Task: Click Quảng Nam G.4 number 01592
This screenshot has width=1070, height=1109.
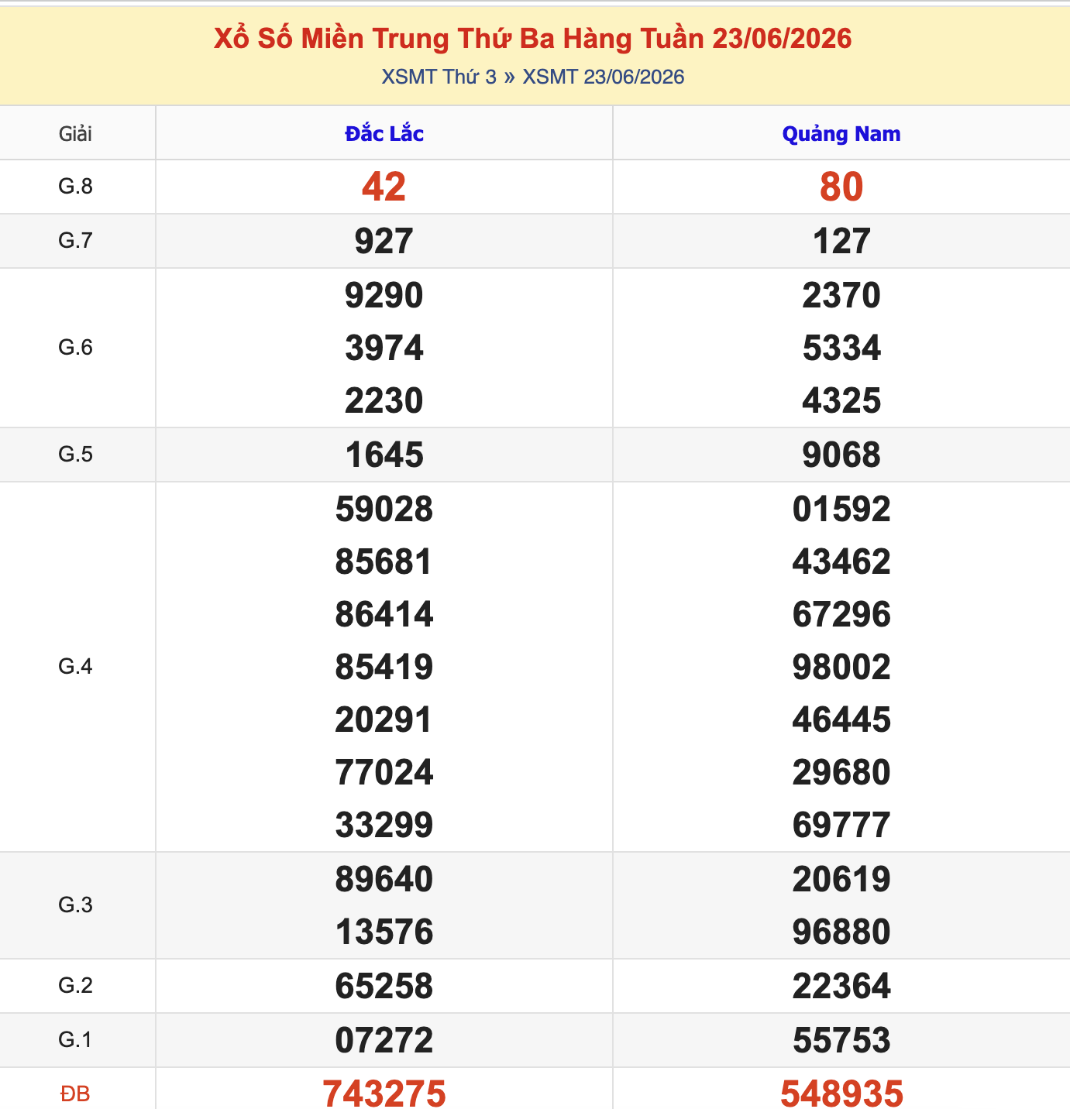Action: click(x=841, y=509)
